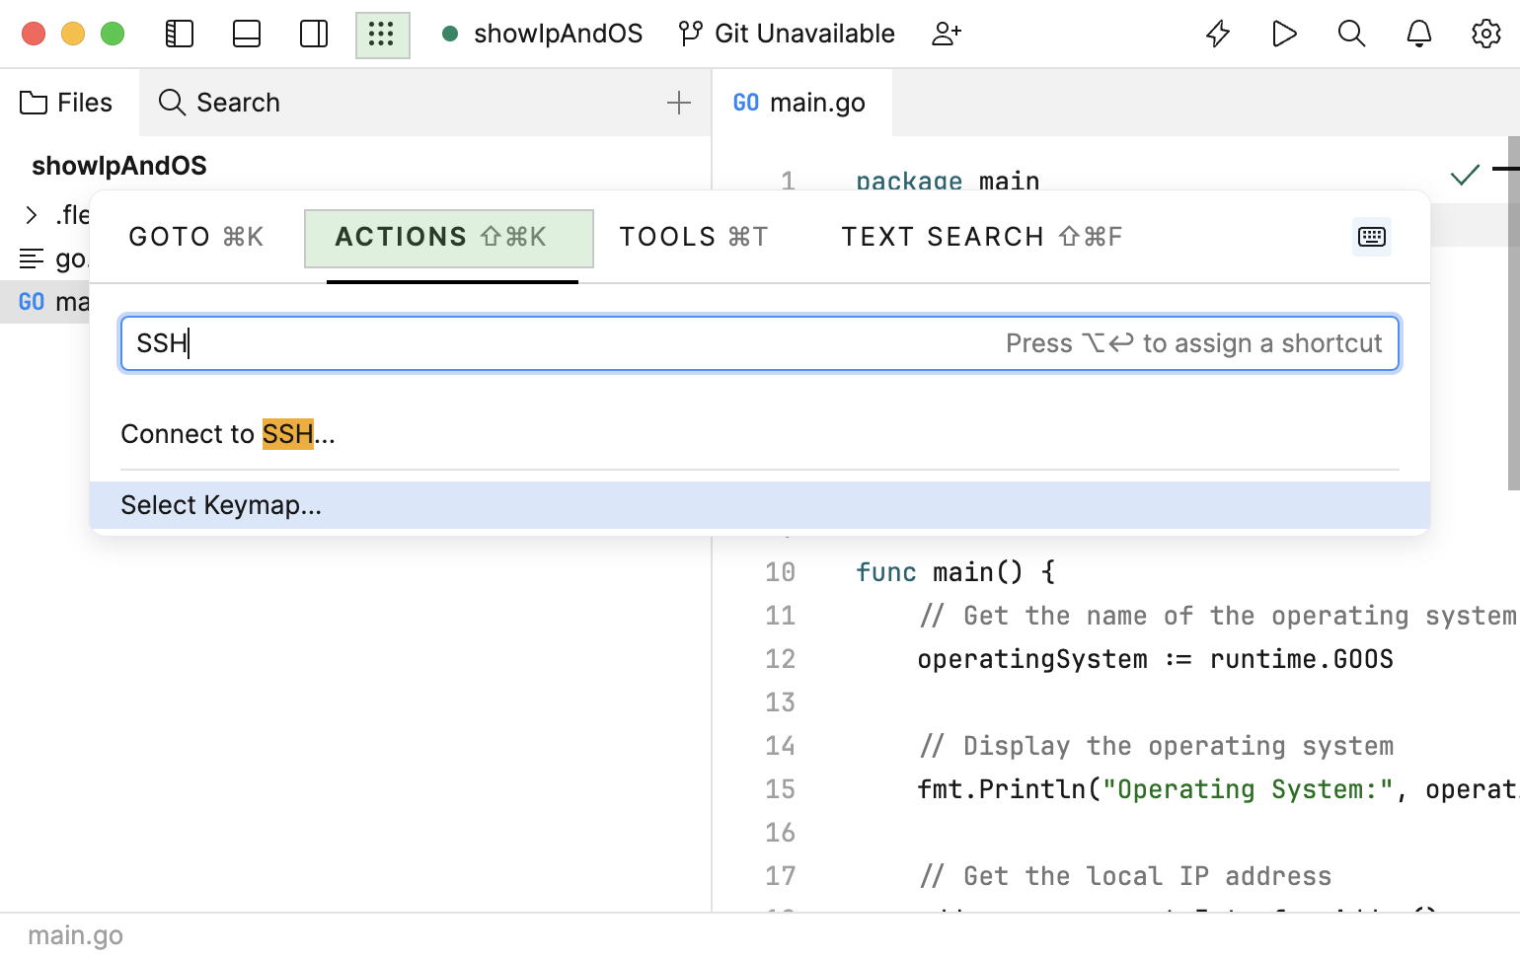The height and width of the screenshot is (959, 1520).
Task: Click the green Smart Mode status dot
Action: pyautogui.click(x=450, y=33)
